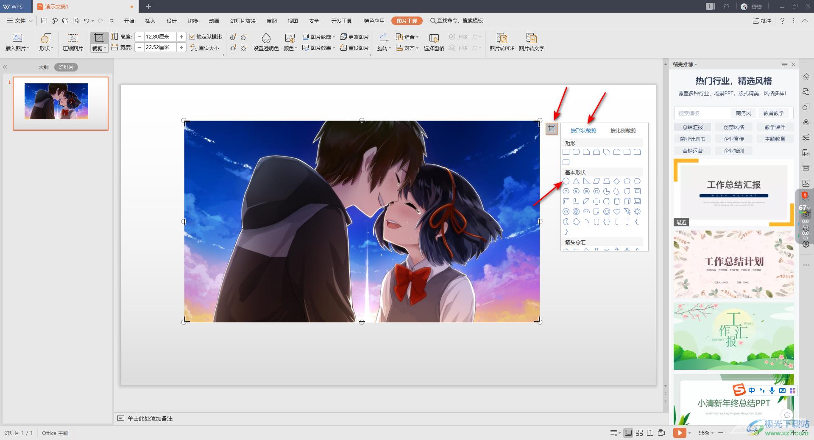
Task: Decrease width with the minus stepper
Action: [139, 47]
